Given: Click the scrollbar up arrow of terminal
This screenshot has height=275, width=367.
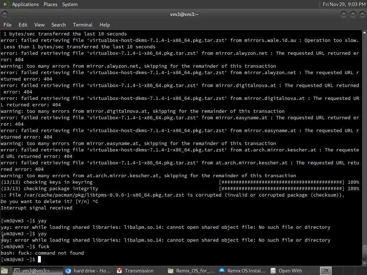Looking at the screenshot, I should pos(364,33).
